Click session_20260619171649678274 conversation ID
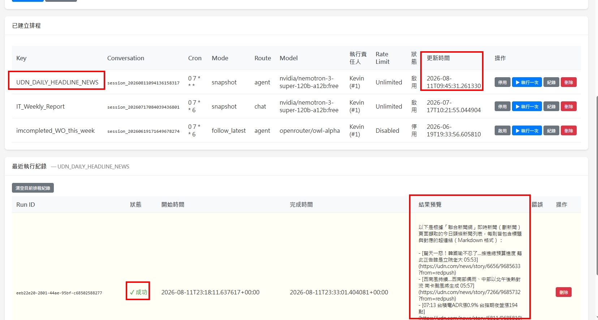This screenshot has width=598, height=320. [143, 131]
